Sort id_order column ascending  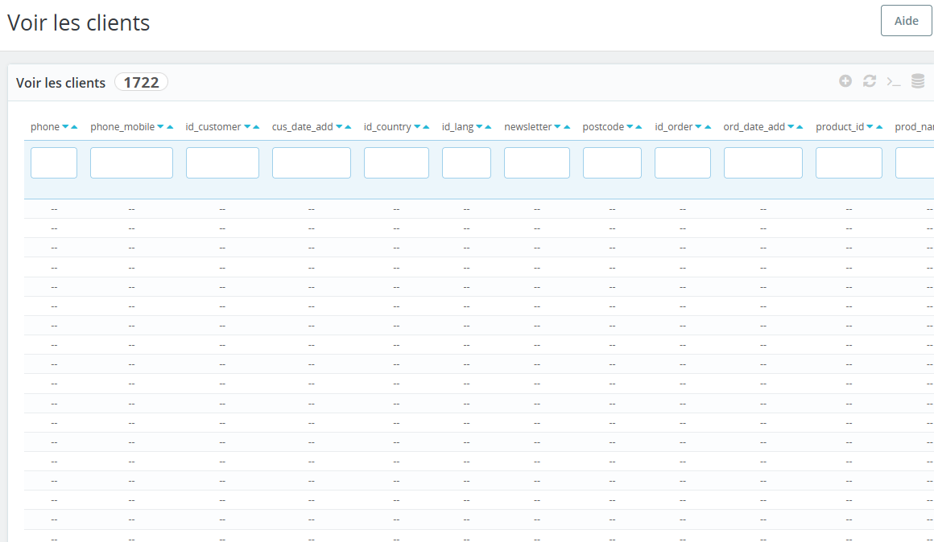[x=708, y=127]
